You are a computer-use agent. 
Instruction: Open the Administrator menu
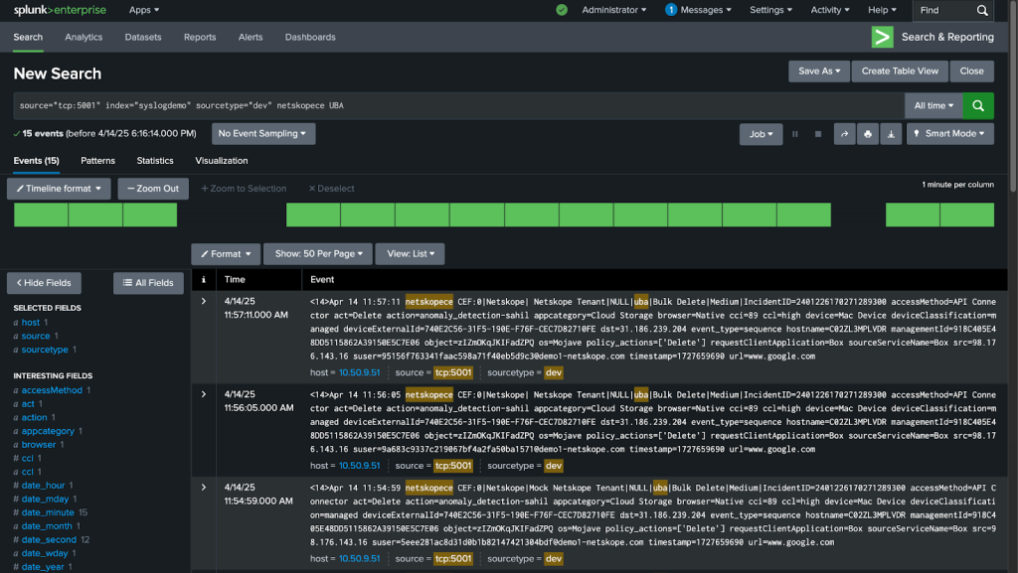(x=613, y=10)
